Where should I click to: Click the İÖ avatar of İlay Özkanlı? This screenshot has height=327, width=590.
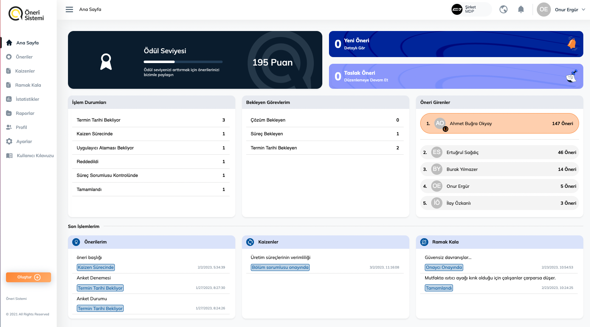pyautogui.click(x=437, y=203)
